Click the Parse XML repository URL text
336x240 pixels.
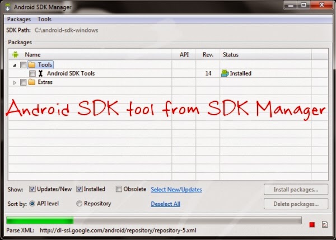(x=118, y=230)
